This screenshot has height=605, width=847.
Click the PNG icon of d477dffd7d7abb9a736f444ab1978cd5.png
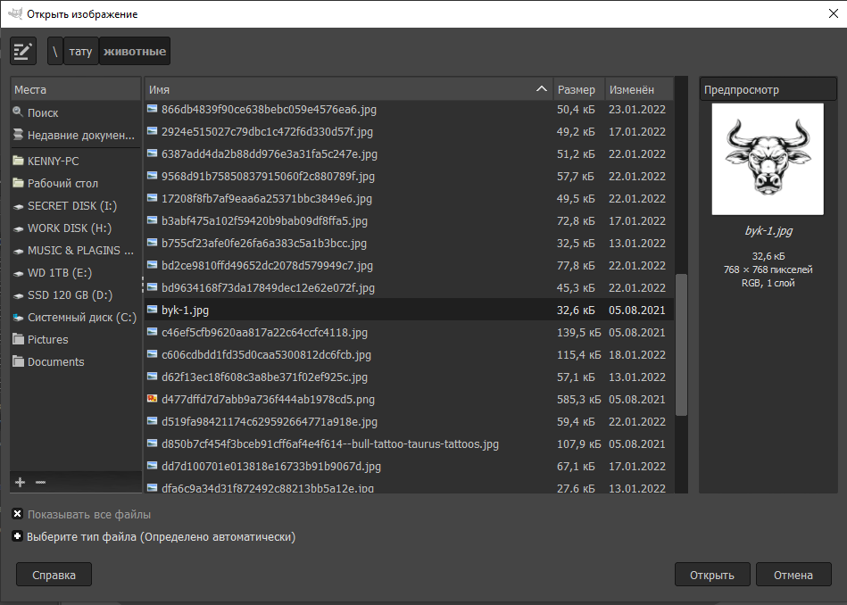[x=153, y=399]
